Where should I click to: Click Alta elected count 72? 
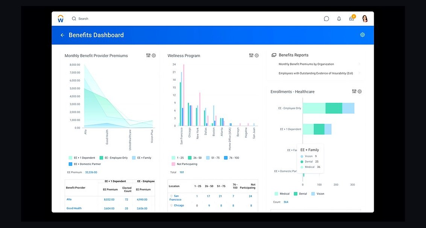126,199
